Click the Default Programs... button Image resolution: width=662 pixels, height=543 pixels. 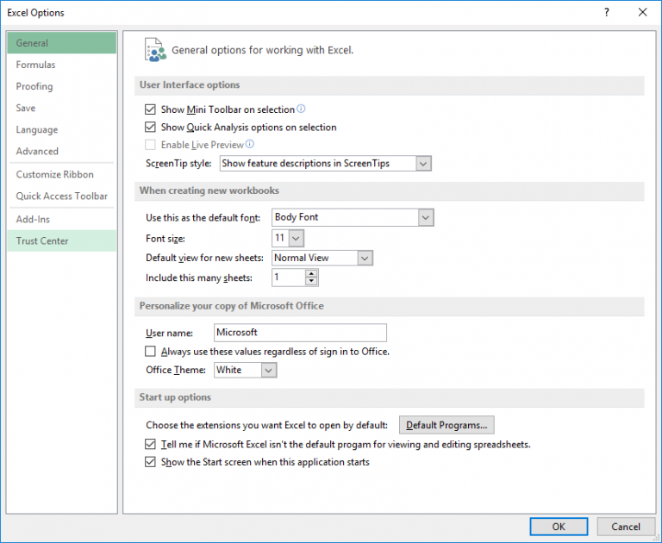[447, 425]
